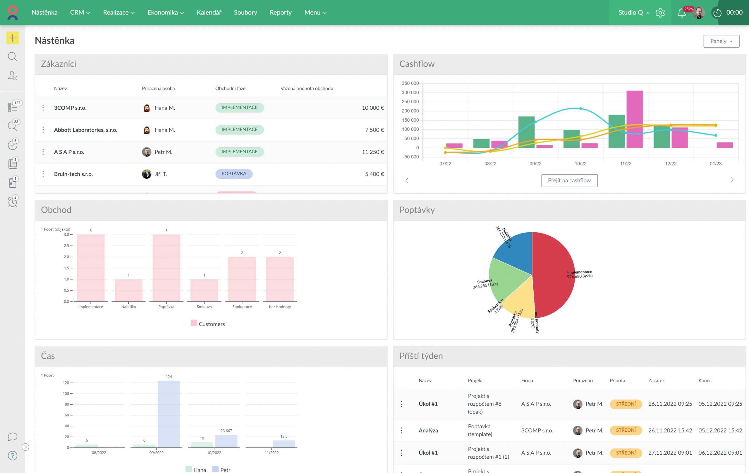This screenshot has width=749, height=473.
Task: Click the Přejít na cashflow button
Action: (569, 180)
